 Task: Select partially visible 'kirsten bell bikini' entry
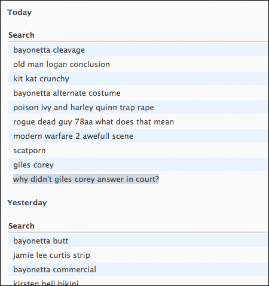coord(46,283)
